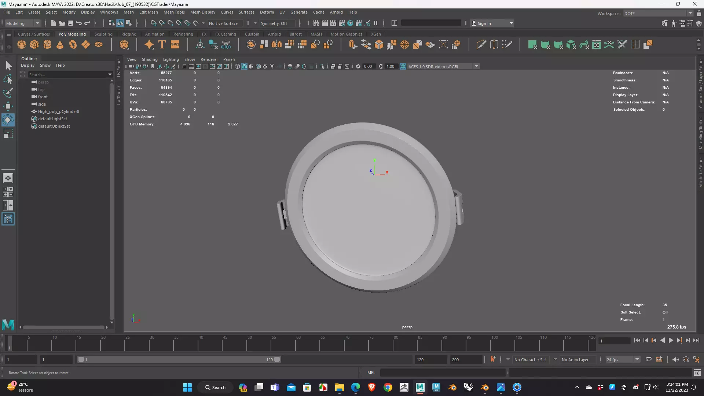704x396 pixels.
Task: Open the 24 fps frame rate dropdown
Action: point(637,360)
